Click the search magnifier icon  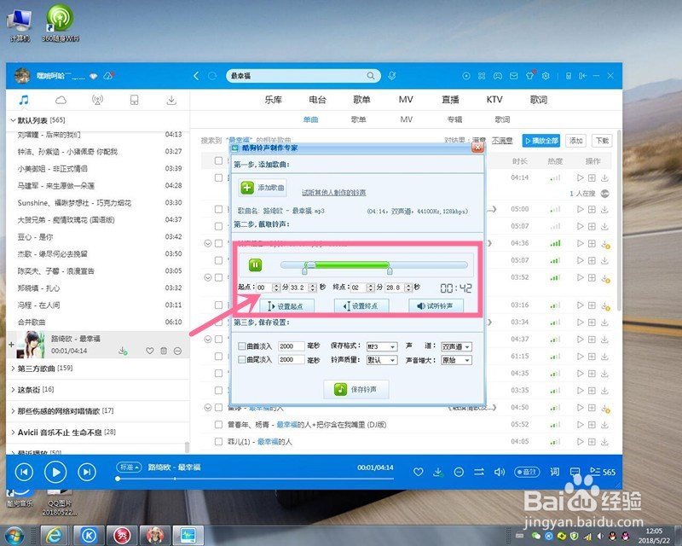[371, 76]
